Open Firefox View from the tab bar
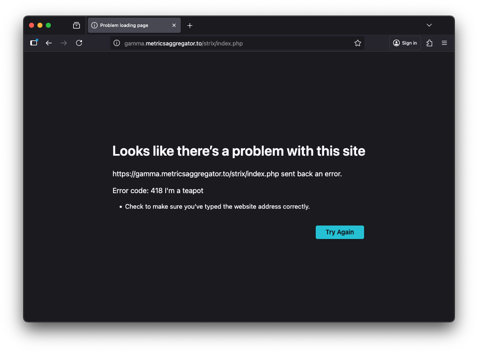478x353 pixels. (77, 25)
